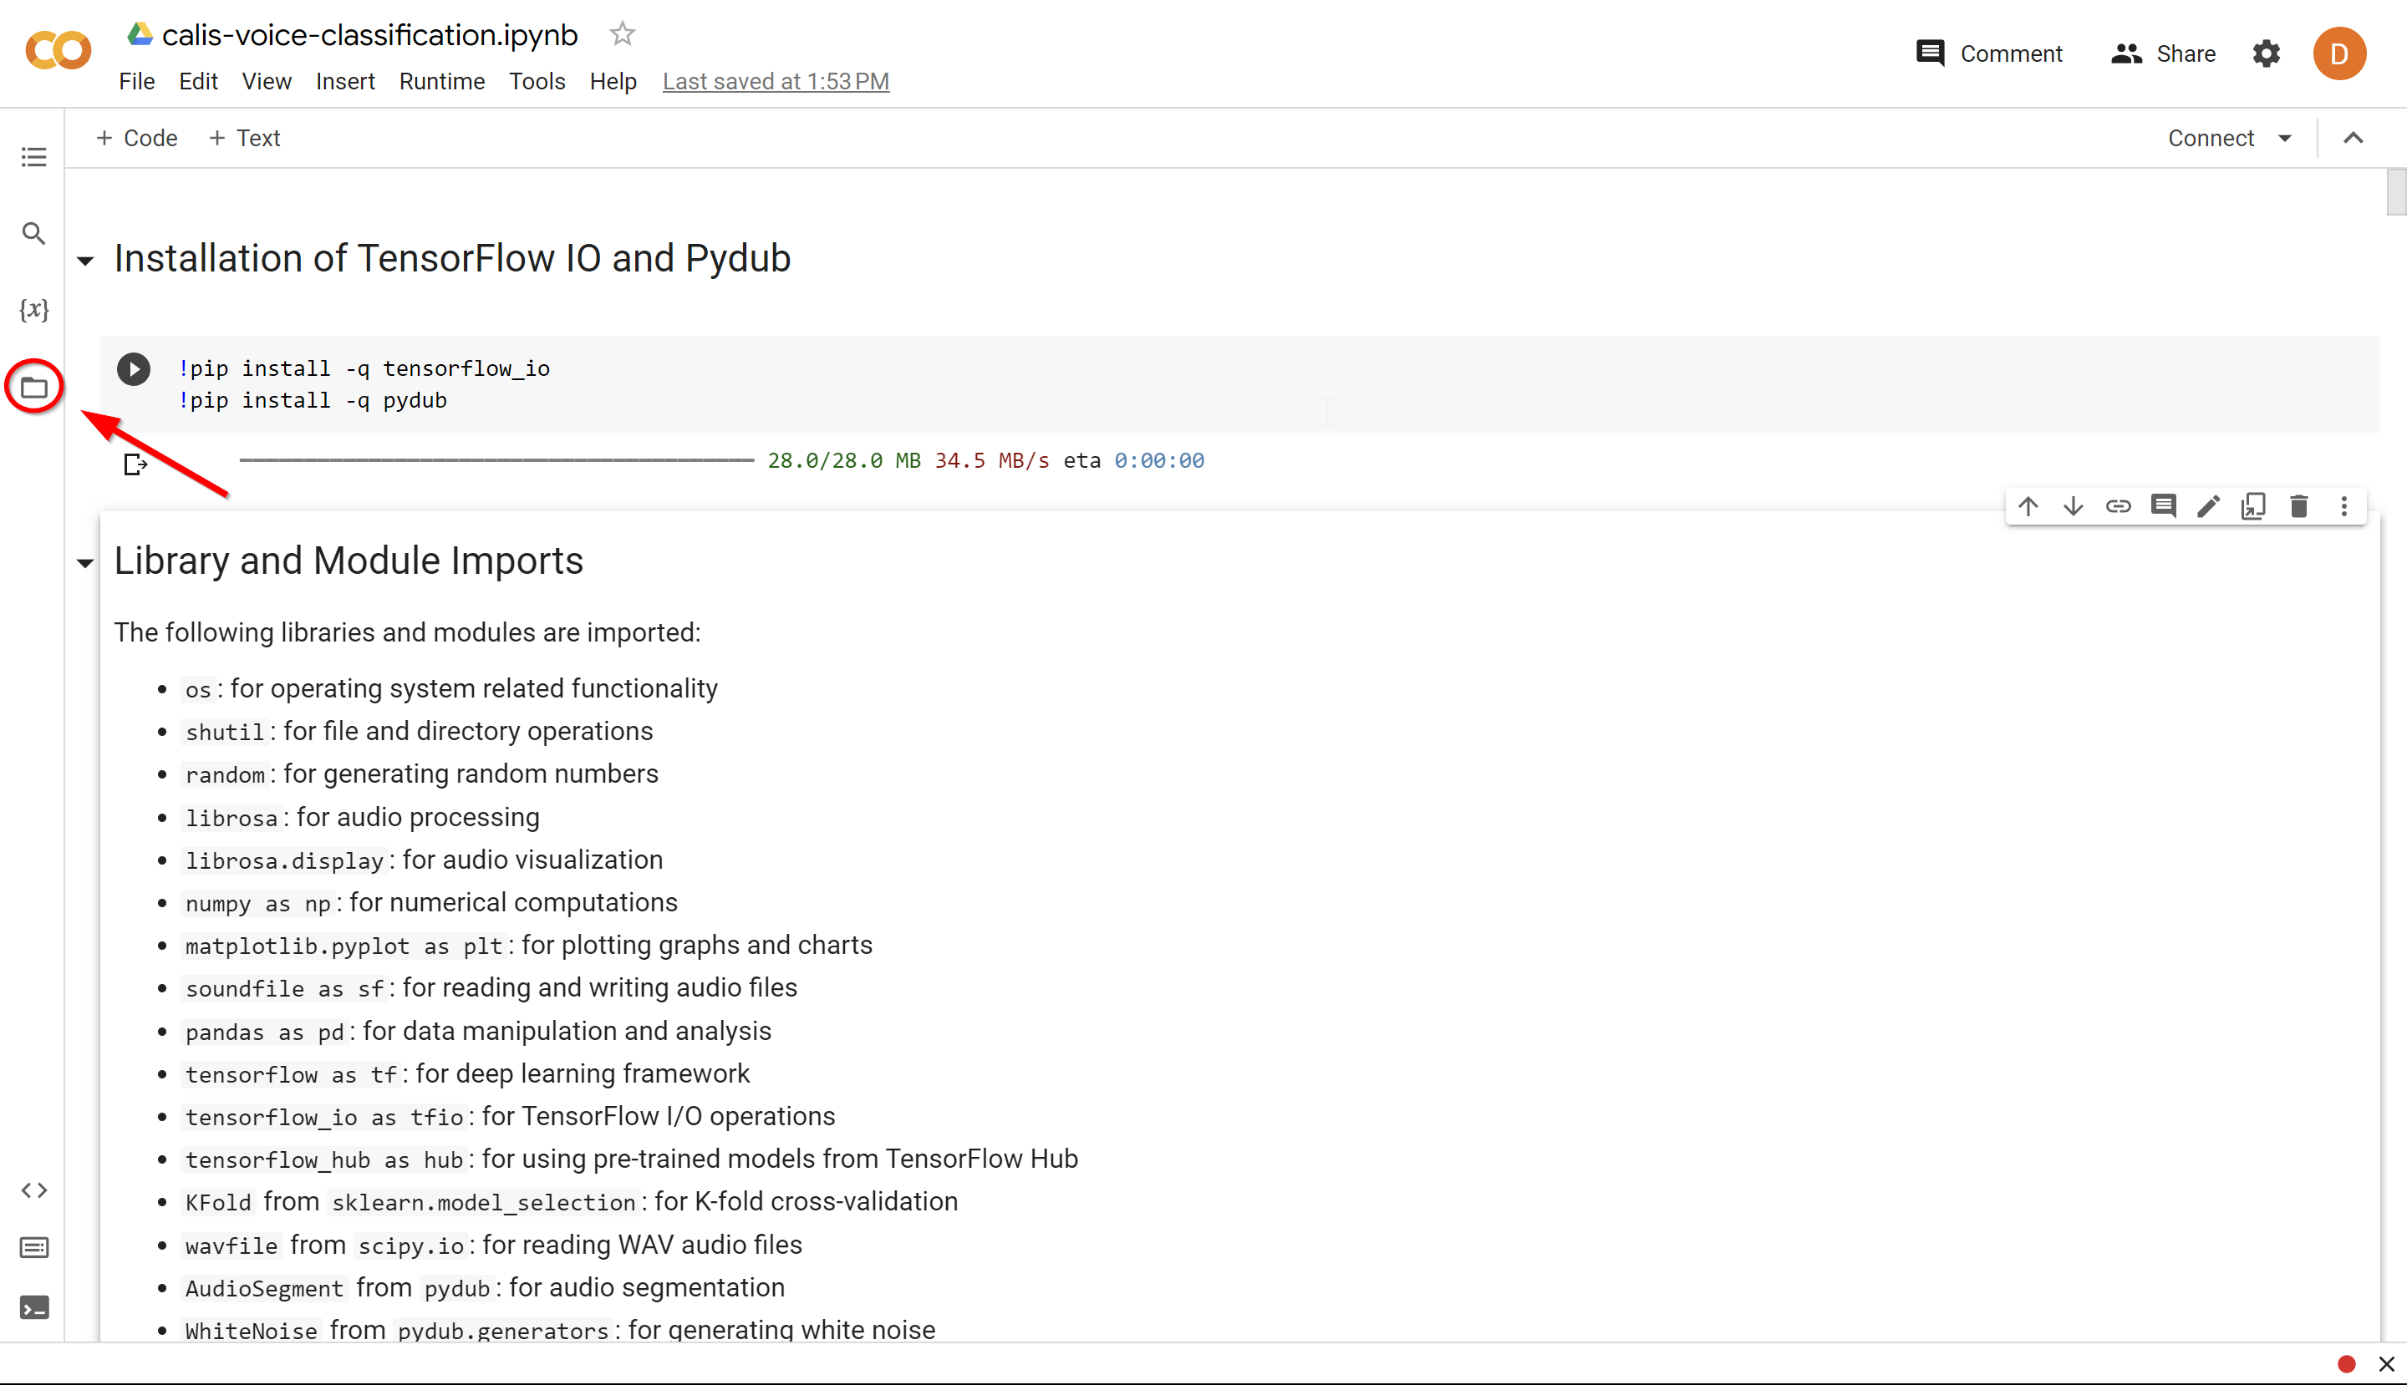Edit selected text cell with pencil icon
The height and width of the screenshot is (1385, 2407).
click(x=2208, y=506)
